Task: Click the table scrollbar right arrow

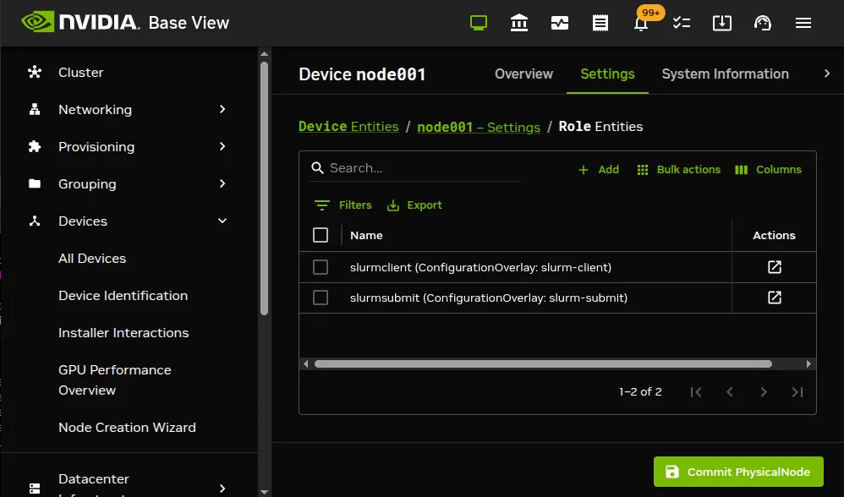Action: point(808,364)
